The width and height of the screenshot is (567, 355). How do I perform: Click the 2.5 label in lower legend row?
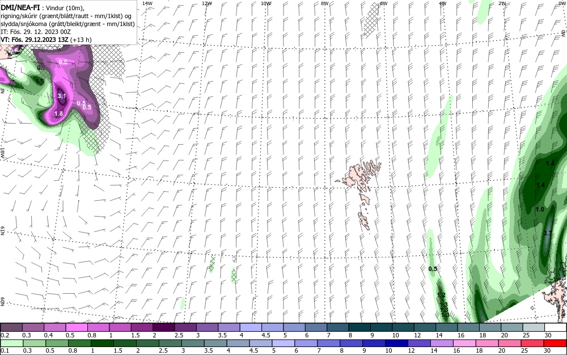(163, 350)
